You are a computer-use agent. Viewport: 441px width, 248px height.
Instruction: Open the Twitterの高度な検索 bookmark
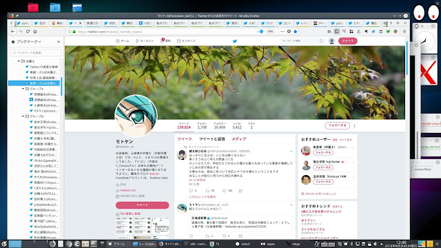[x=42, y=67]
